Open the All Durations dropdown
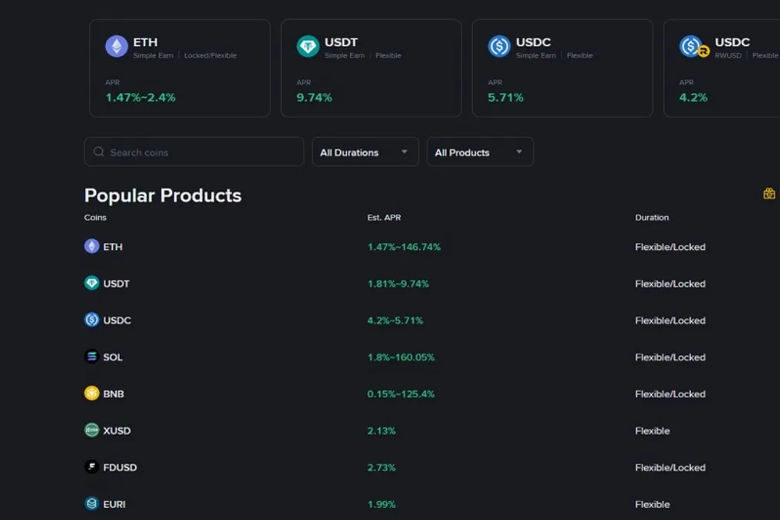This screenshot has width=780, height=520. point(365,152)
